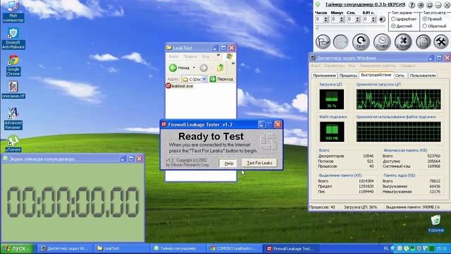
Task: Go back with the Назад button in LeakTest
Action: (x=179, y=68)
